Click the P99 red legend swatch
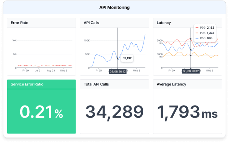 pos(197,27)
